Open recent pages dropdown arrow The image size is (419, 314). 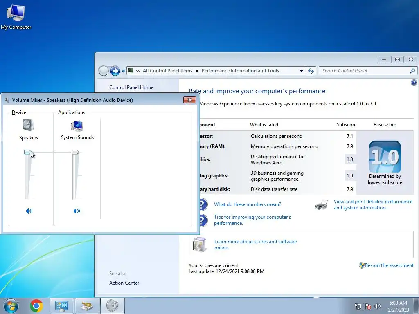123,71
